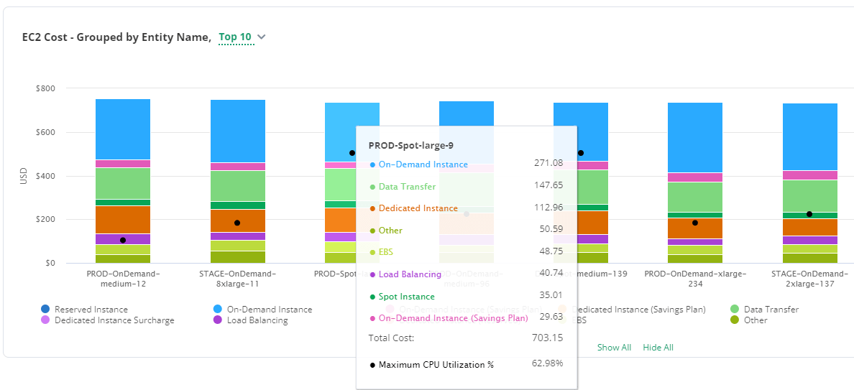Image resolution: width=854 pixels, height=390 pixels.
Task: Click the PROD-OnDemand-xlarge-234 axis label
Action: click(x=695, y=279)
